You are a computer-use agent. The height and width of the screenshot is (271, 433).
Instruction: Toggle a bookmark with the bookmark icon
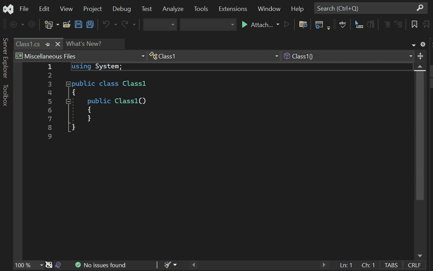[x=414, y=24]
